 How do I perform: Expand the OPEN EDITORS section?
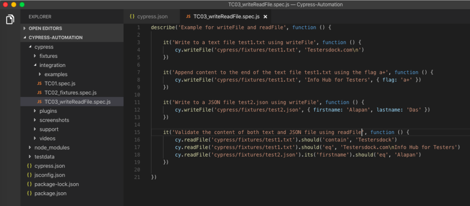25,28
